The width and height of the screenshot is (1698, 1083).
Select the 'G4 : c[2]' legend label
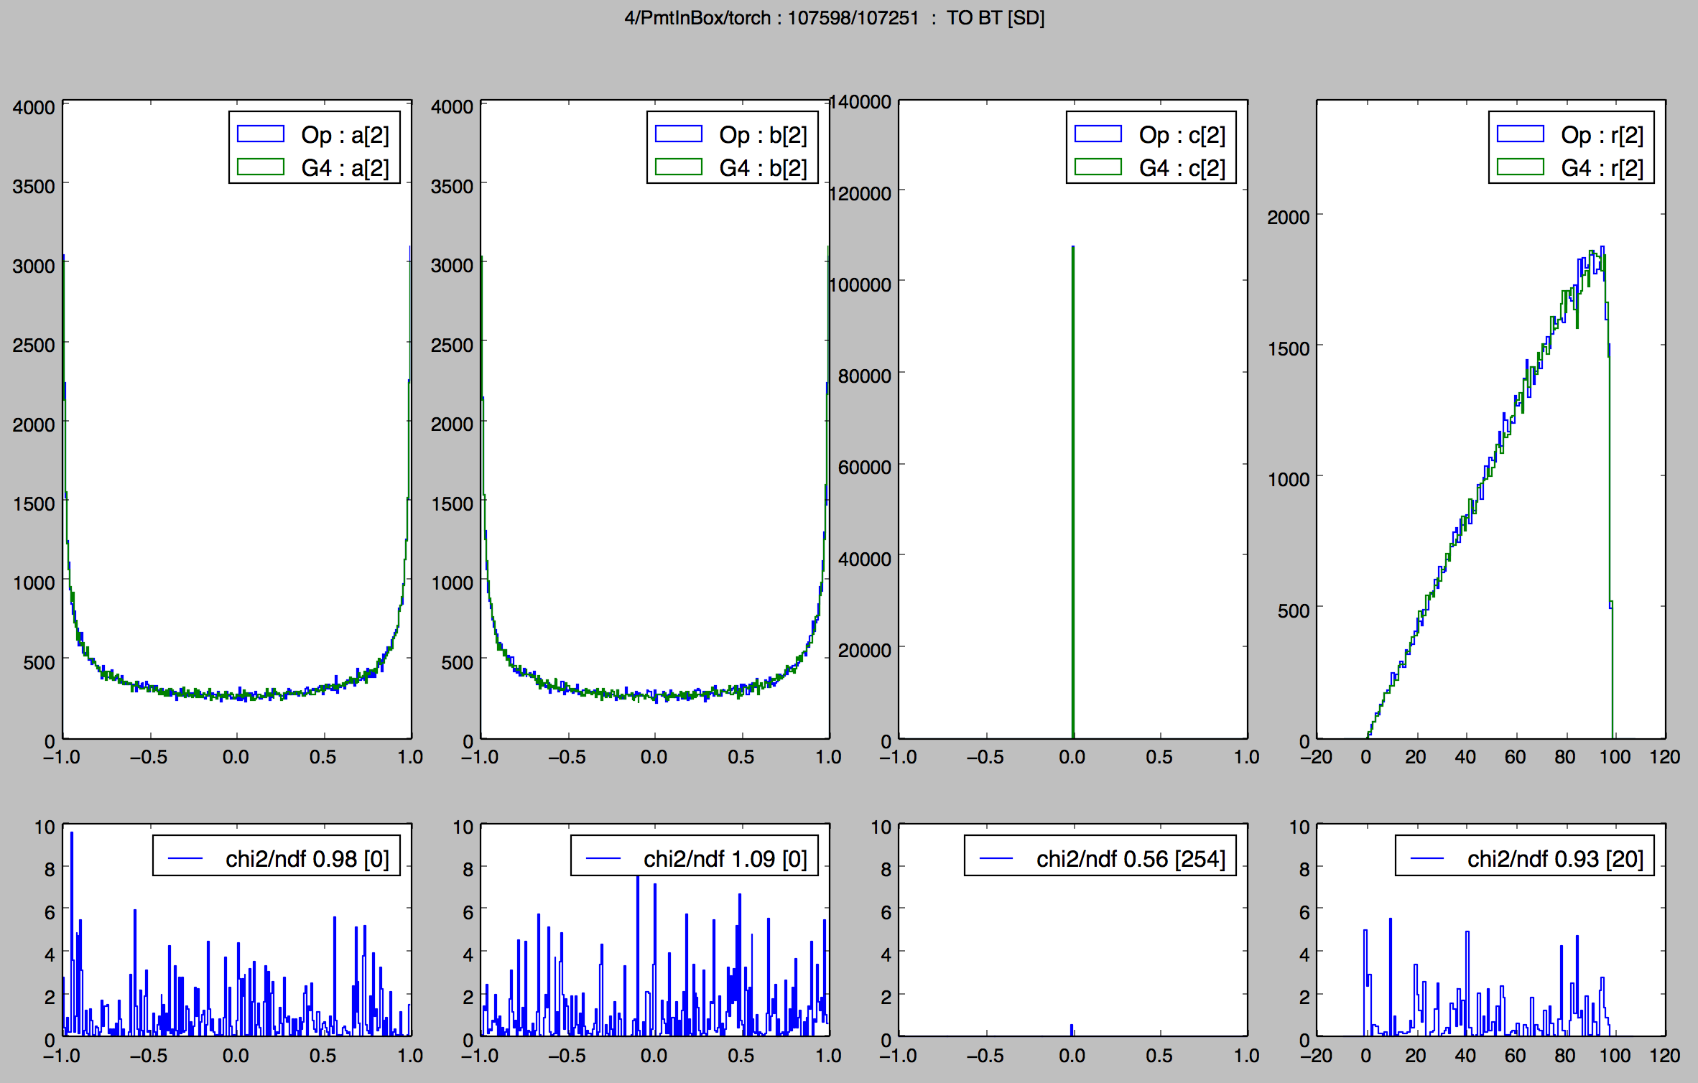(x=1182, y=168)
